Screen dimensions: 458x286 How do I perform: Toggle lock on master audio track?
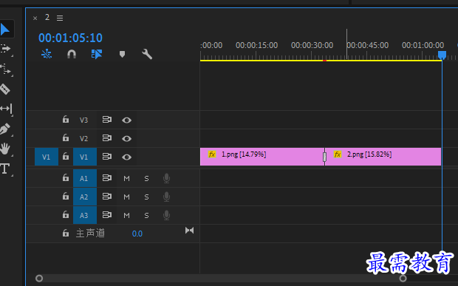66,233
